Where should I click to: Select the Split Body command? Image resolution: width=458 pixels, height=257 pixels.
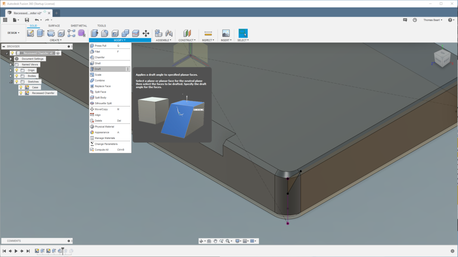pos(99,97)
